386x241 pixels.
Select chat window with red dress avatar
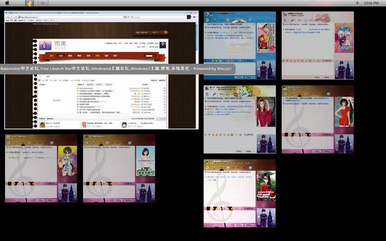318,119
